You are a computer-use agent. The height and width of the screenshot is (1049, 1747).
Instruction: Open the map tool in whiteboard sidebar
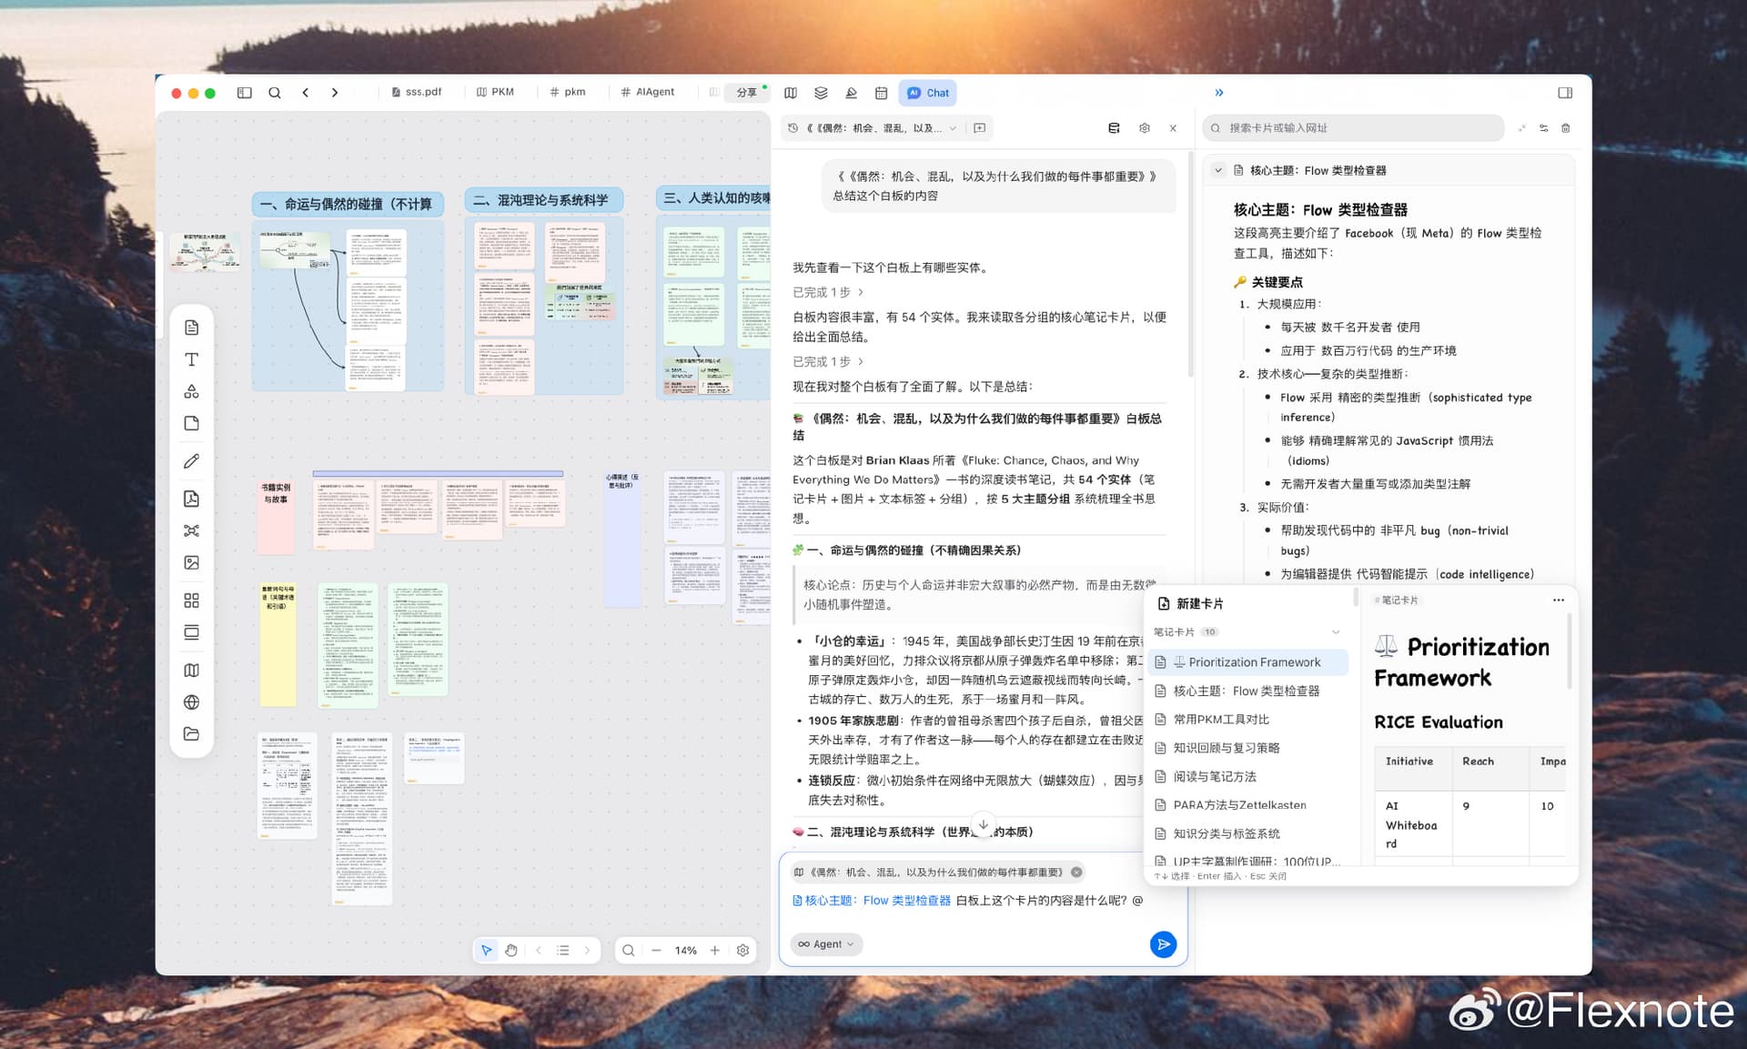pos(191,671)
